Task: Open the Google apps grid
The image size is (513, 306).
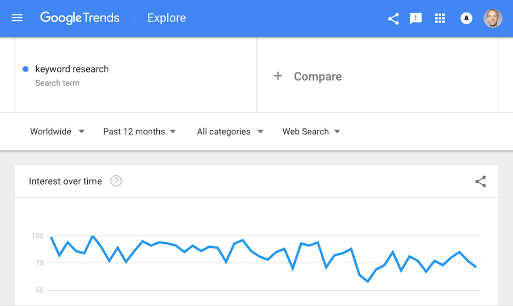Action: click(x=440, y=18)
